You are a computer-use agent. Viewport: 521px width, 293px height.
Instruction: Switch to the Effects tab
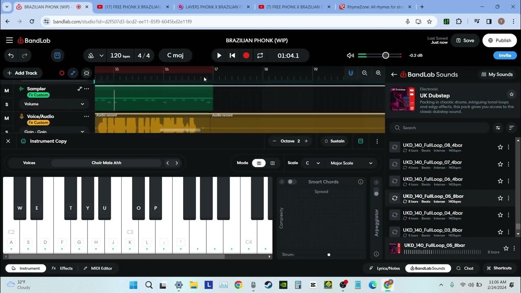pos(62,268)
